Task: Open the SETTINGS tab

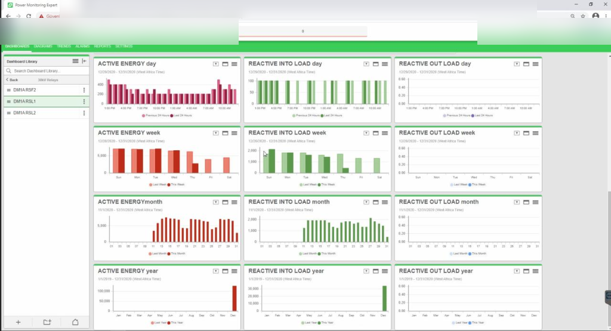Action: [124, 47]
